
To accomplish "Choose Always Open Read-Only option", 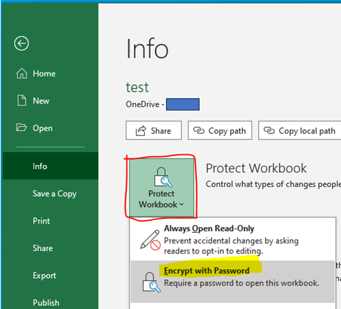I will 233,240.
